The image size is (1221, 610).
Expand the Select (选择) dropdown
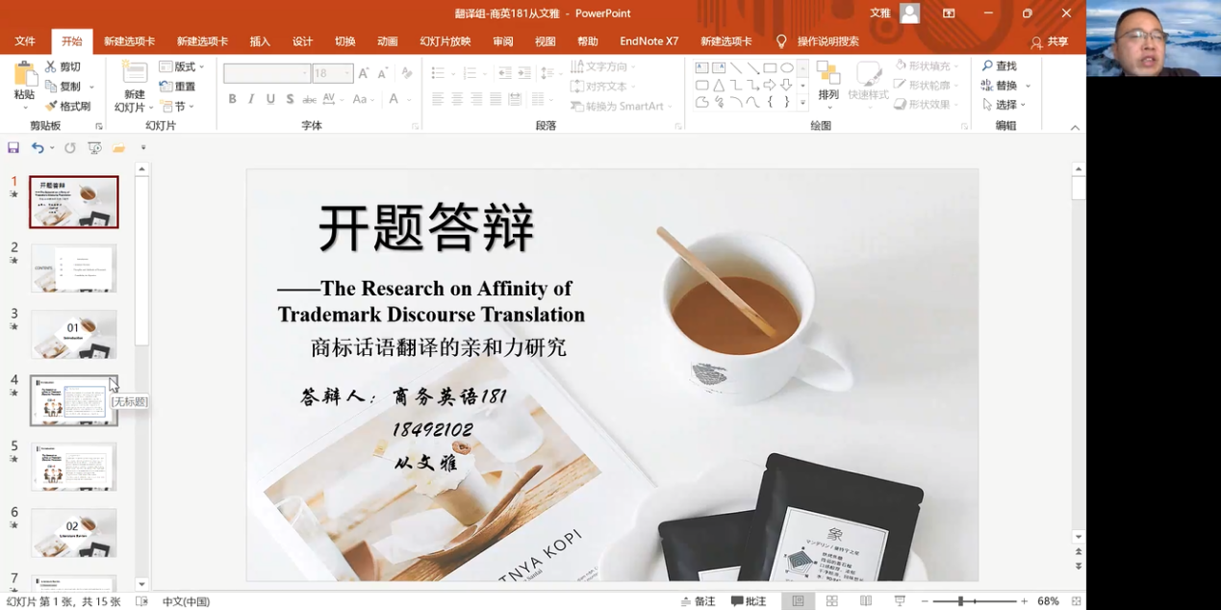[x=1005, y=105]
